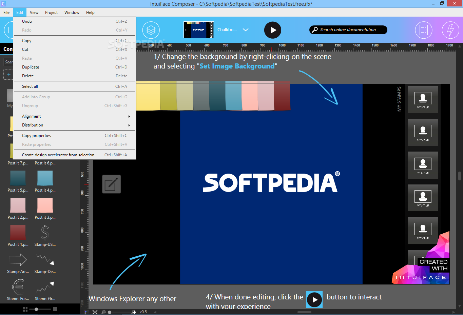Image resolution: width=463 pixels, height=315 pixels.
Task: Click the zoom in magnifier icon
Action: point(134,312)
